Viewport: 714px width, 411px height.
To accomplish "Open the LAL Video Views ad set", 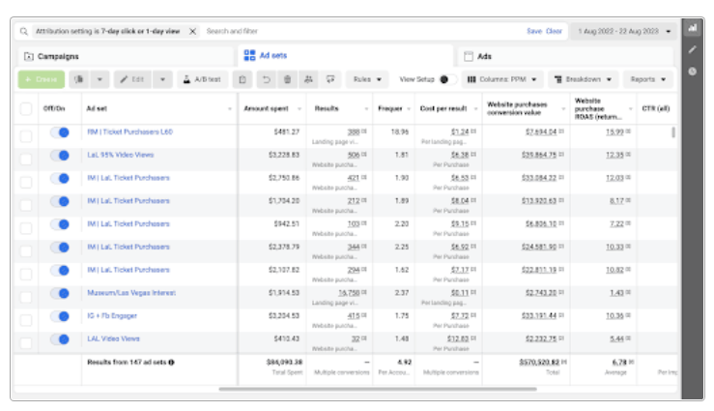I will click(113, 338).
